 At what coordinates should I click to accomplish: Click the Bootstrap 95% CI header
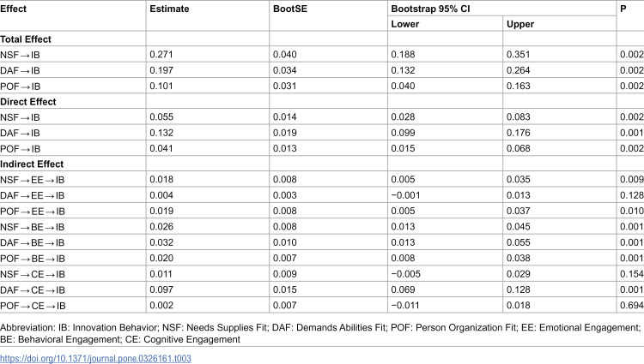430,9
